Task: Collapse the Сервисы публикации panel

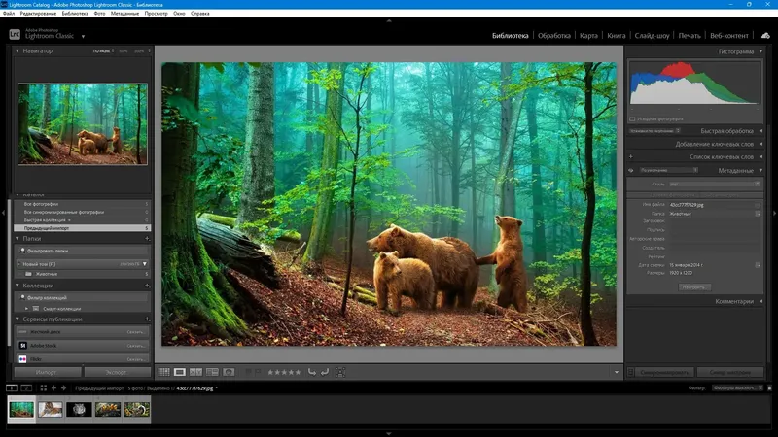Action: pos(17,319)
